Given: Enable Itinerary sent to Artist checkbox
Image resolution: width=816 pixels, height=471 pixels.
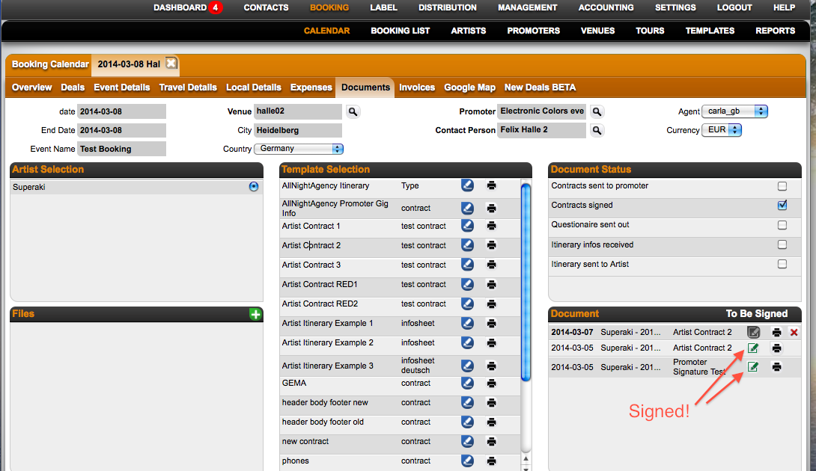Looking at the screenshot, I should coord(782,264).
